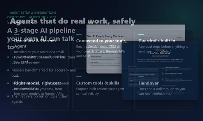The image size is (203, 121).
Task: Select bullet "Models benchmarked for accuracy and cost"
Action: click(44, 73)
